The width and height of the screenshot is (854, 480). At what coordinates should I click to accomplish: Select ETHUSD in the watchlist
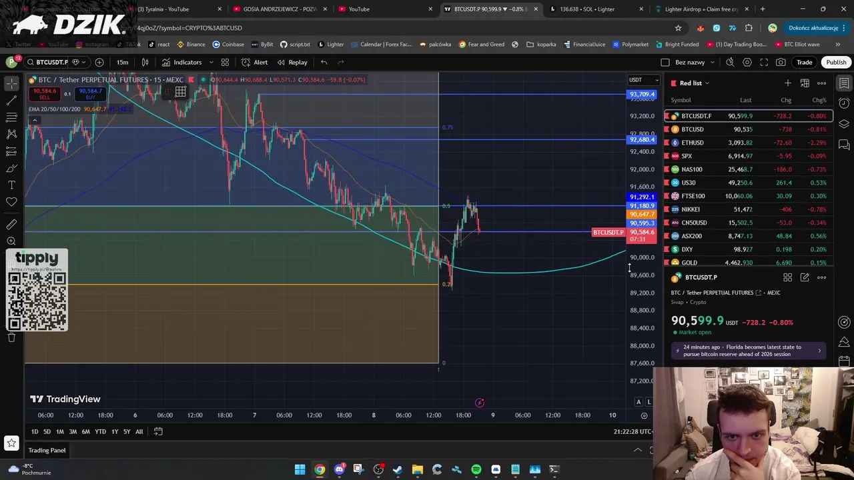point(749,143)
